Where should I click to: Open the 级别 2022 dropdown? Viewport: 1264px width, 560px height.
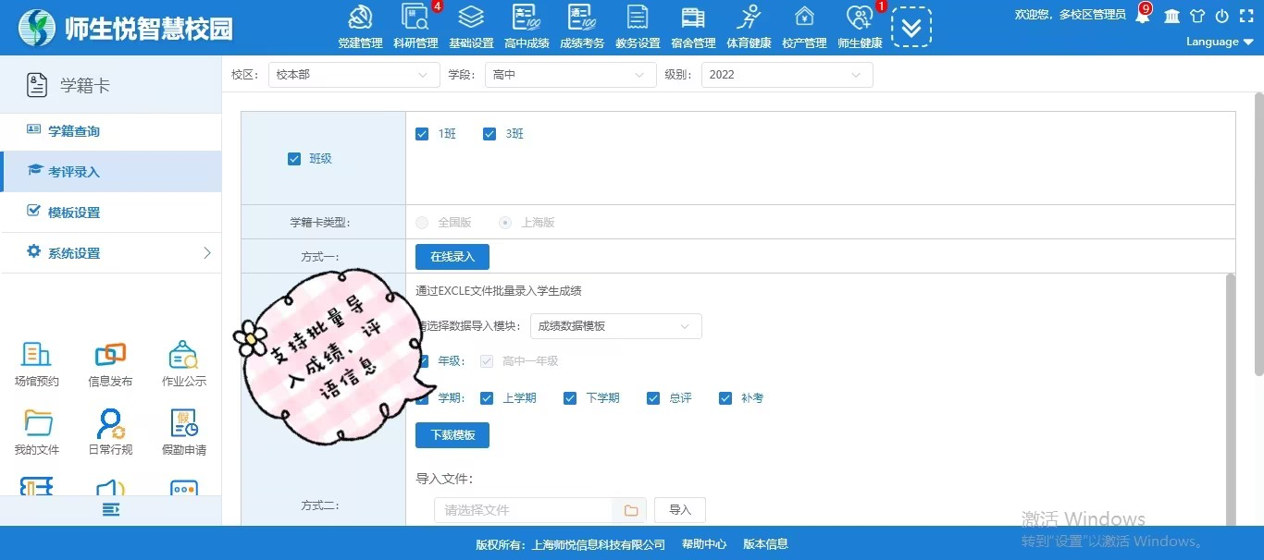tap(787, 75)
